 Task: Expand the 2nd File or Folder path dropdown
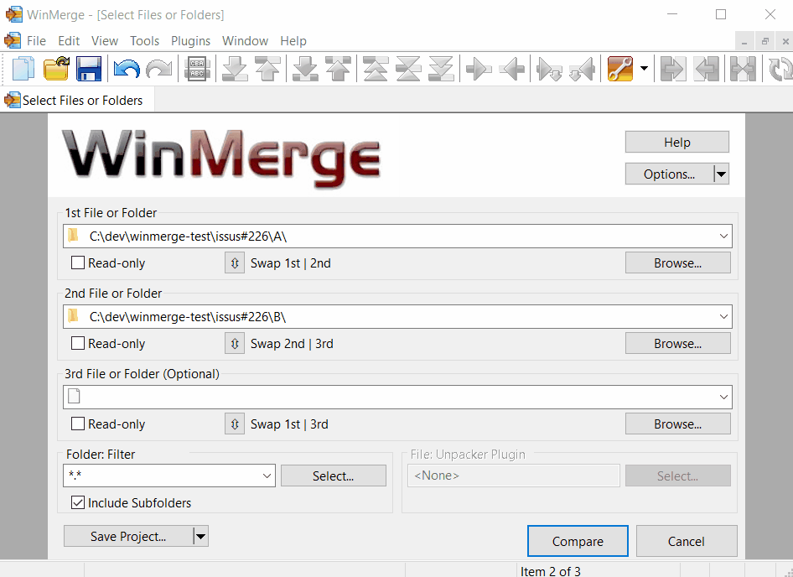[x=723, y=316]
